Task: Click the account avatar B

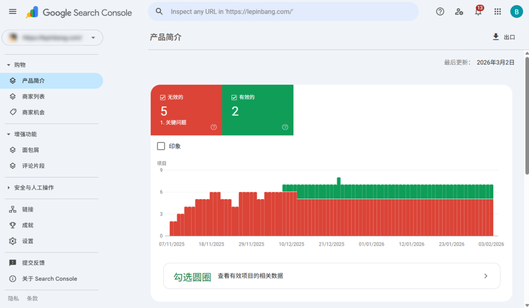Action: (516, 12)
